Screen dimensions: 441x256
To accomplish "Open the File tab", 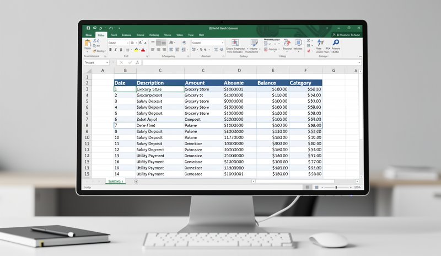I will point(89,35).
